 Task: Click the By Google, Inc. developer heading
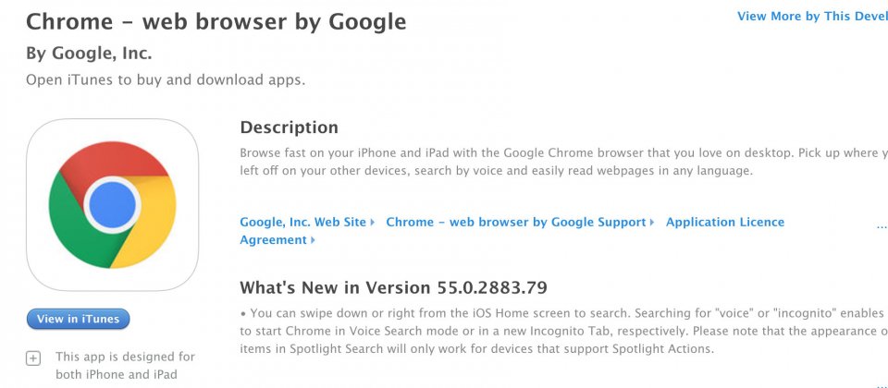tap(89, 54)
